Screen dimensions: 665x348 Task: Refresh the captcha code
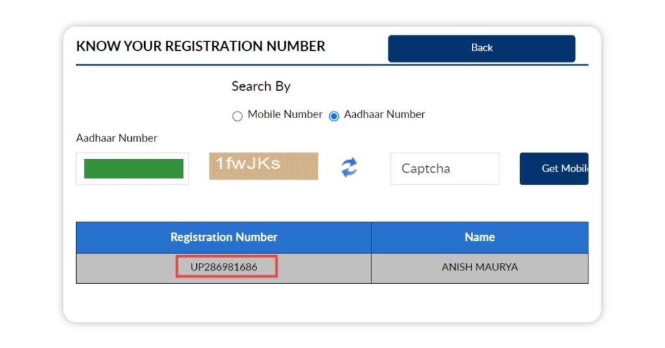349,168
